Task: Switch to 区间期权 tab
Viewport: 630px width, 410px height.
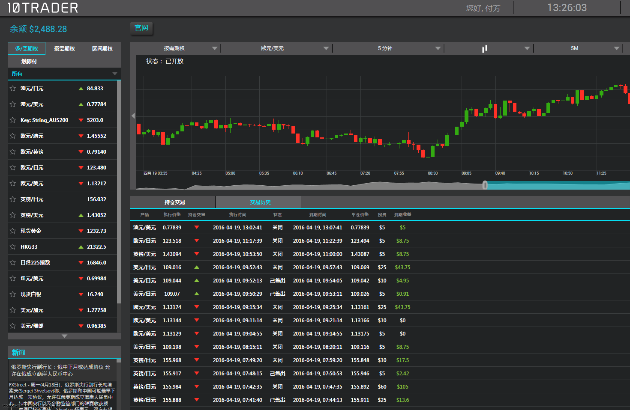Action: point(102,49)
